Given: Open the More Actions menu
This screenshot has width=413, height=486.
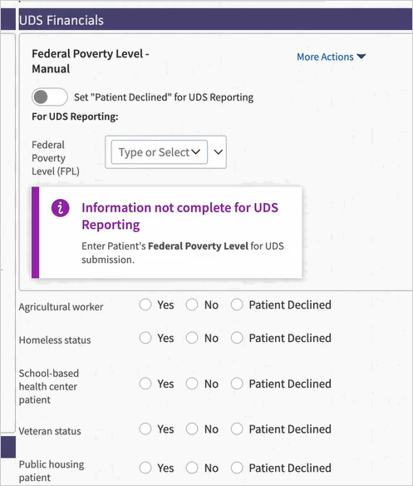Looking at the screenshot, I should point(331,57).
